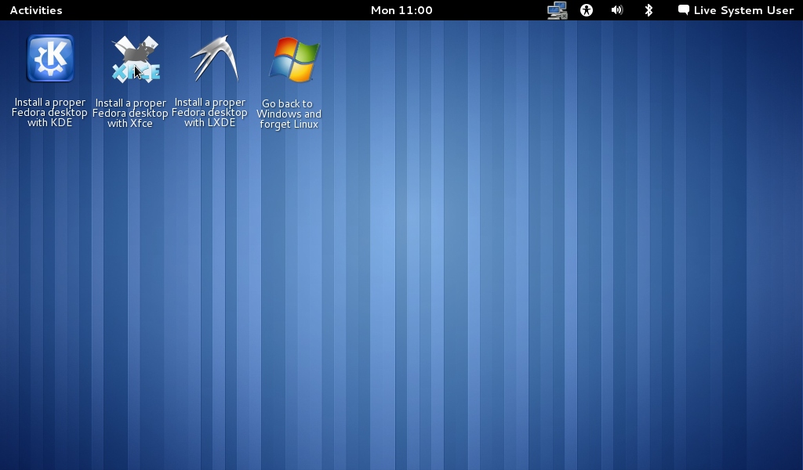The height and width of the screenshot is (470, 803).
Task: Open the network connections dropdown
Action: click(557, 10)
